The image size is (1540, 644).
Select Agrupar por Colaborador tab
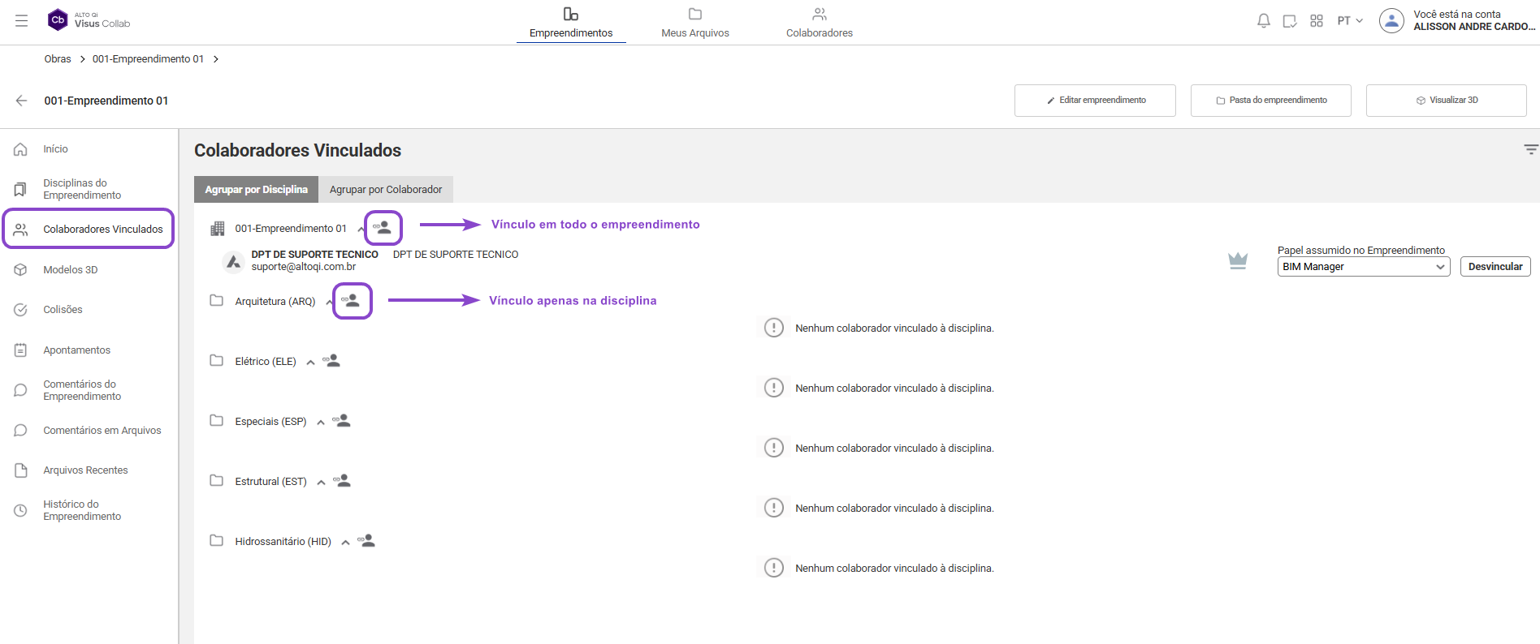[x=386, y=189]
